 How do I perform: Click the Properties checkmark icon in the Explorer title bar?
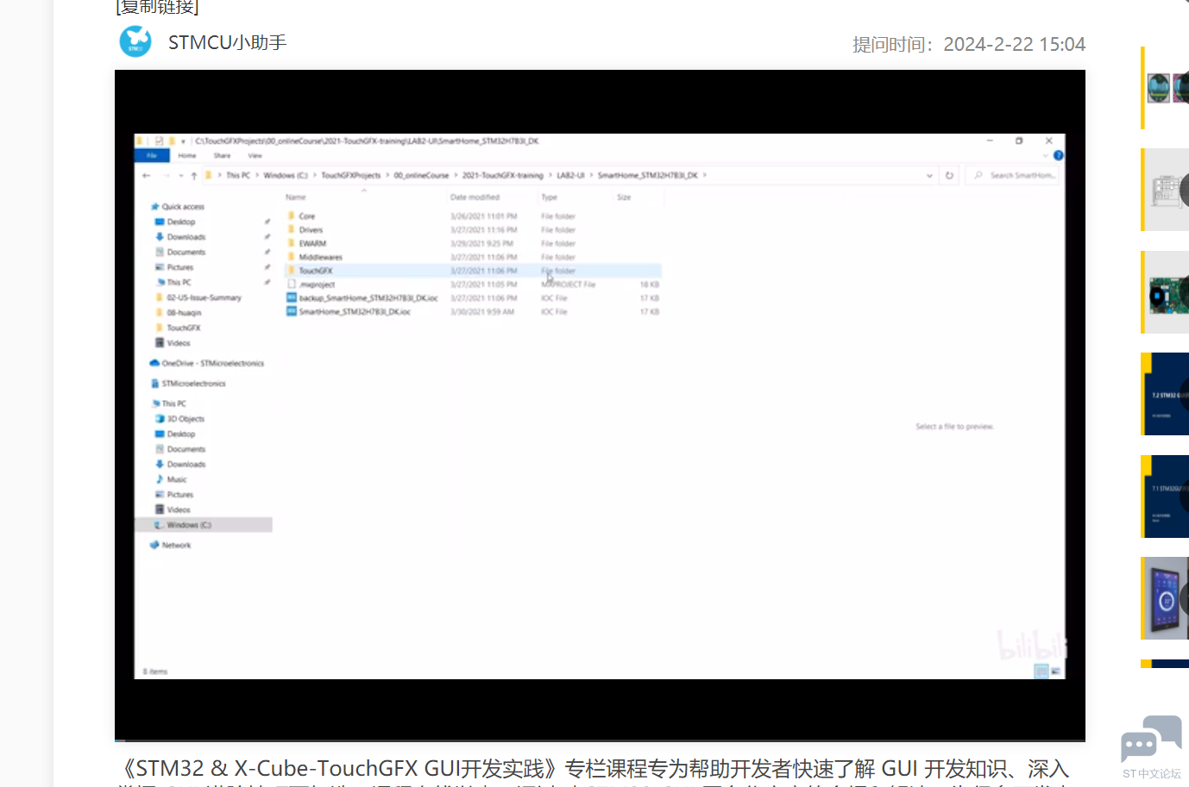coord(159,141)
